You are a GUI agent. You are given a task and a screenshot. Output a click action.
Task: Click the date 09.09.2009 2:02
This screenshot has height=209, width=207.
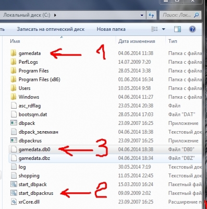point(135,193)
